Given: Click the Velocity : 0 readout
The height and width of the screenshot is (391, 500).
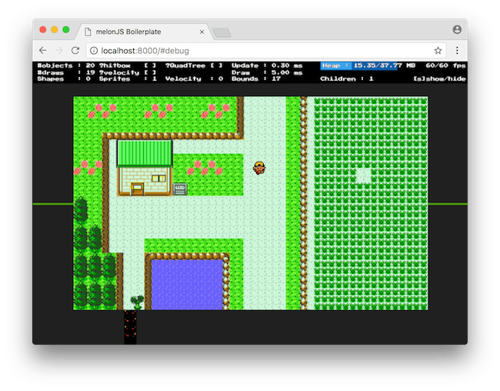Looking at the screenshot, I should 194,79.
